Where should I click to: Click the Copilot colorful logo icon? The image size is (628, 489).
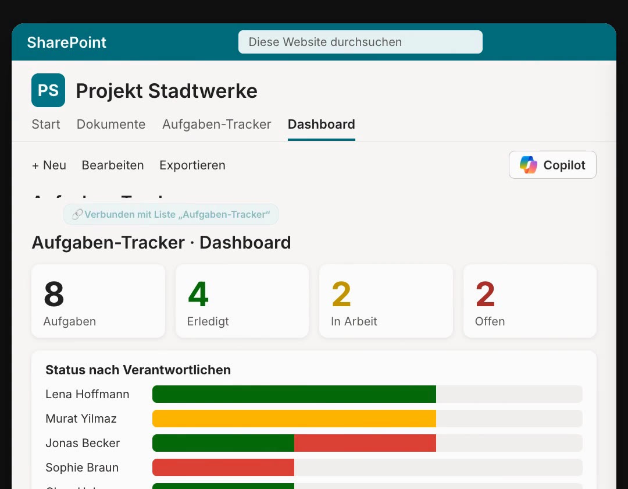tap(528, 165)
